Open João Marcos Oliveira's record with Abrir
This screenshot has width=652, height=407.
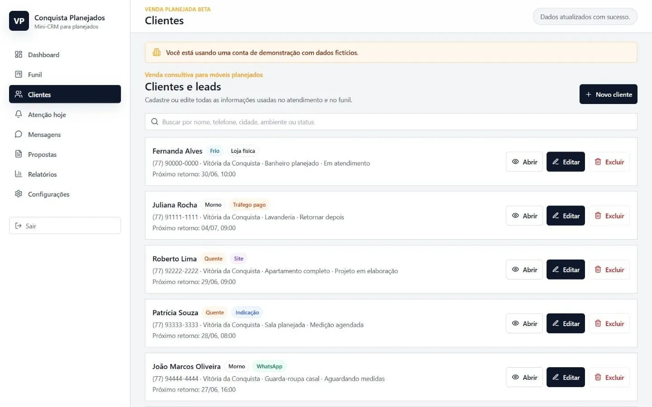[524, 377]
